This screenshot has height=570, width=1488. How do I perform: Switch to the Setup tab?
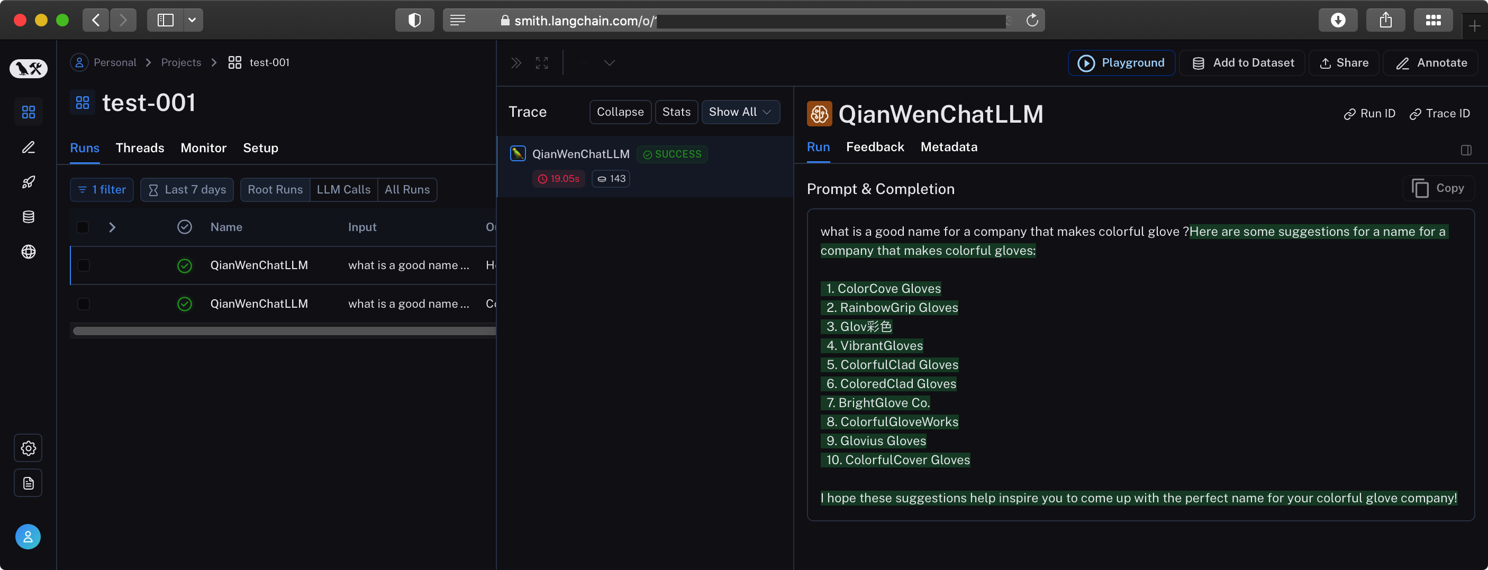(x=260, y=148)
